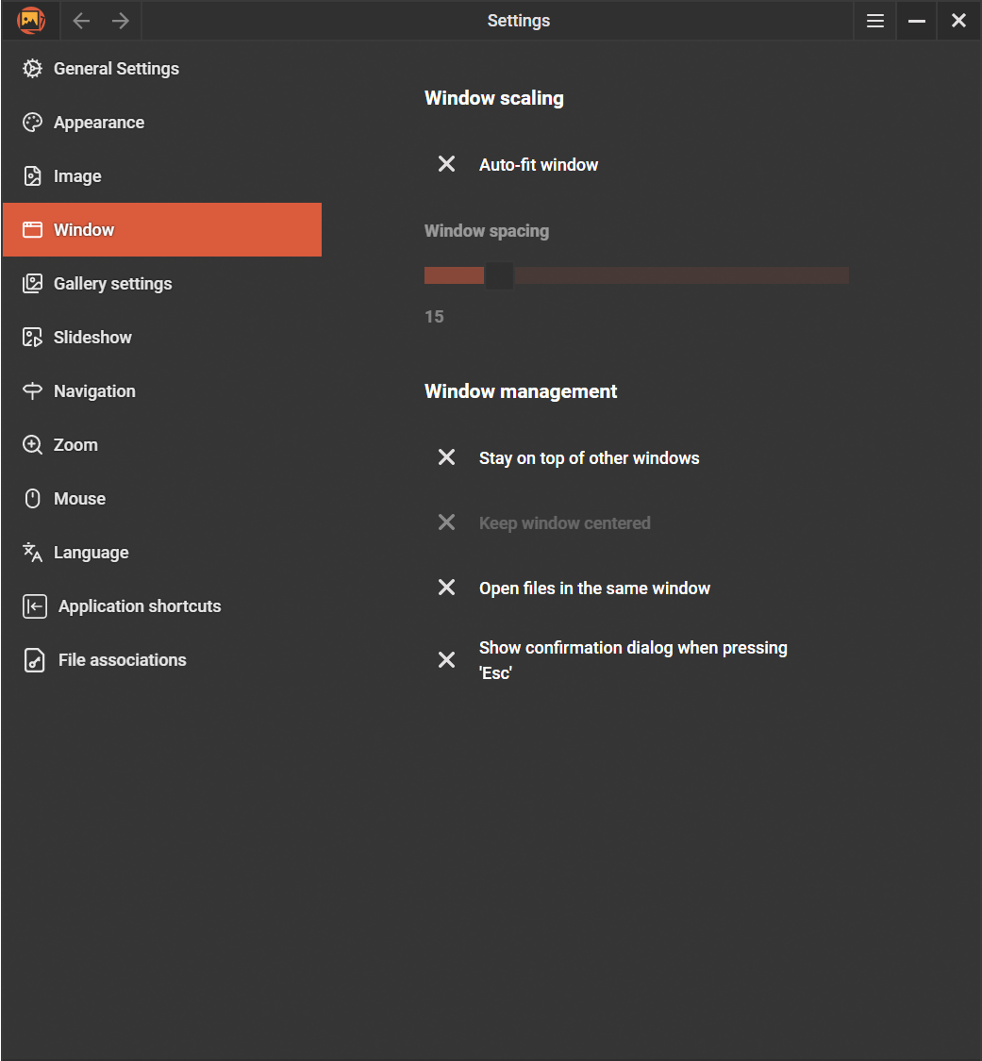Image resolution: width=982 pixels, height=1061 pixels.
Task: Enable Open files in the same window
Action: click(447, 588)
